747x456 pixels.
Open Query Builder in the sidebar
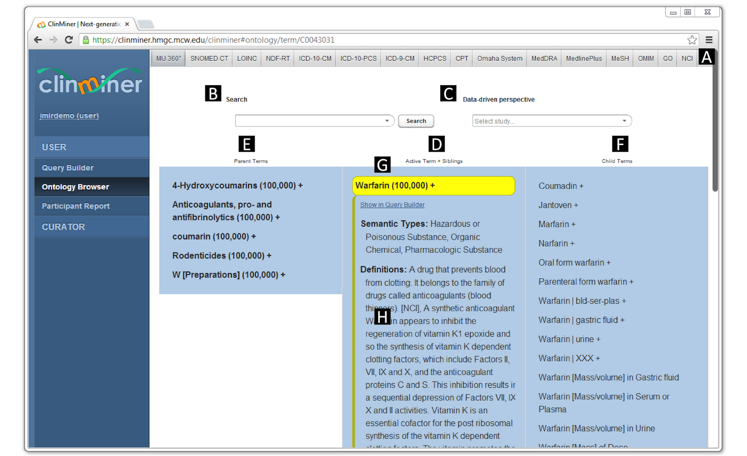point(68,168)
